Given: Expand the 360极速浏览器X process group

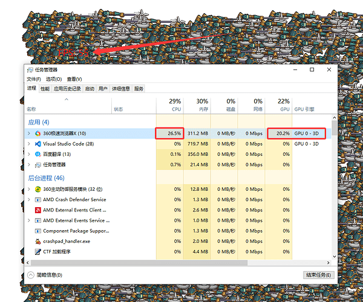Looking at the screenshot, I should tap(29, 133).
